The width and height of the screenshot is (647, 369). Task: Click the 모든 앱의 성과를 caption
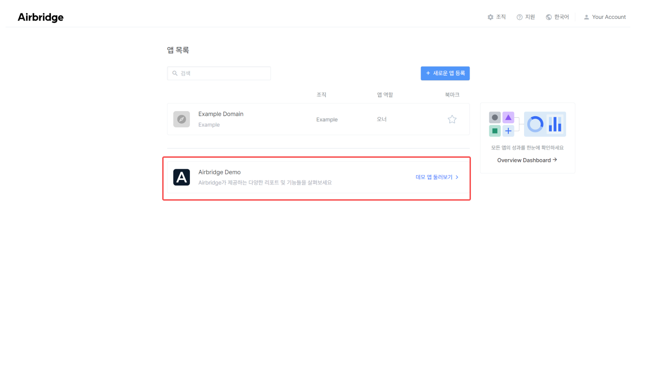point(527,148)
